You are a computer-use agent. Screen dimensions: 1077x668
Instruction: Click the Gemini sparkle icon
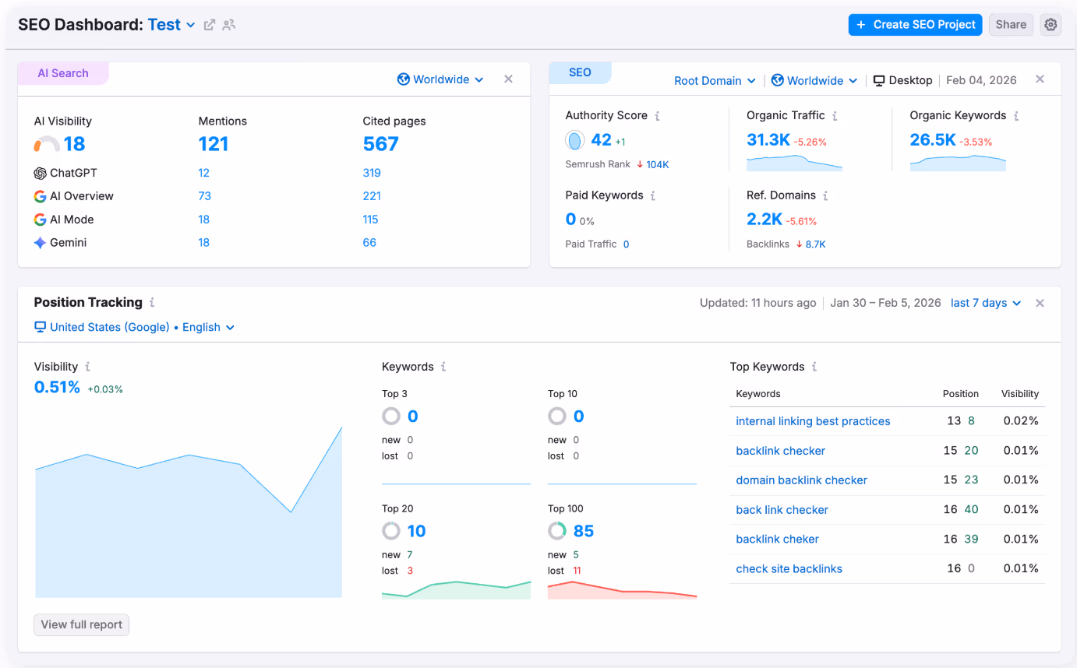pos(41,243)
